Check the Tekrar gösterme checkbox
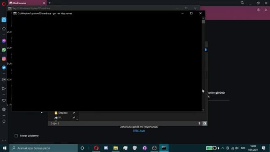The height and width of the screenshot is (152, 270). pos(16,136)
